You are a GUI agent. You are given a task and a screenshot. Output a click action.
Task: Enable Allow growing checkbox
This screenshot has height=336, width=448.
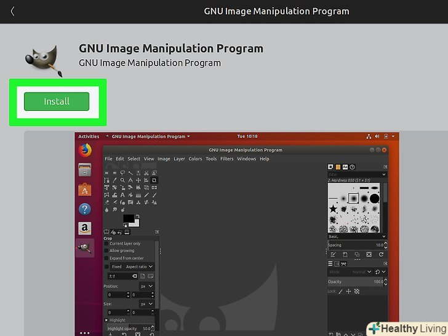coord(106,251)
